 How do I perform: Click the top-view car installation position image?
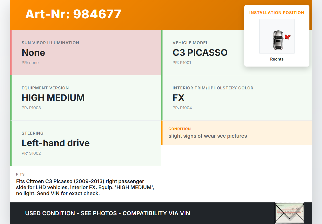[x=278, y=40]
